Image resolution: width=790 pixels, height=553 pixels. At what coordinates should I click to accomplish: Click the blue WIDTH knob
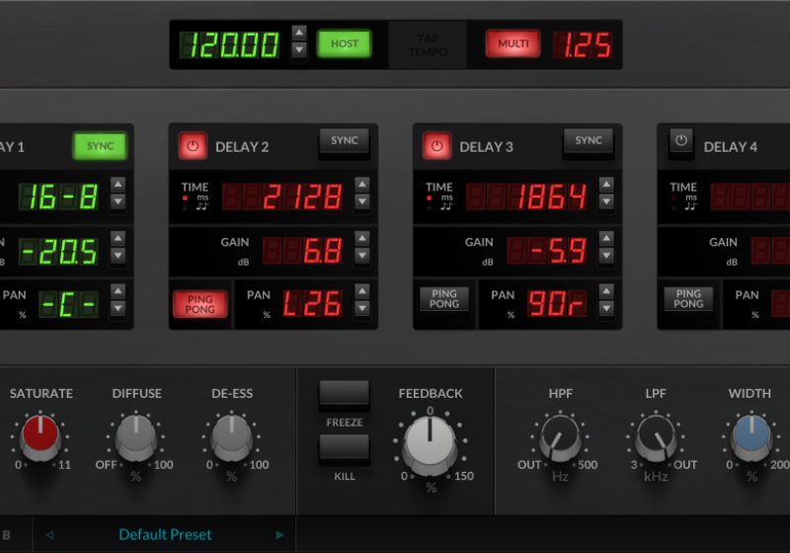coord(751,436)
